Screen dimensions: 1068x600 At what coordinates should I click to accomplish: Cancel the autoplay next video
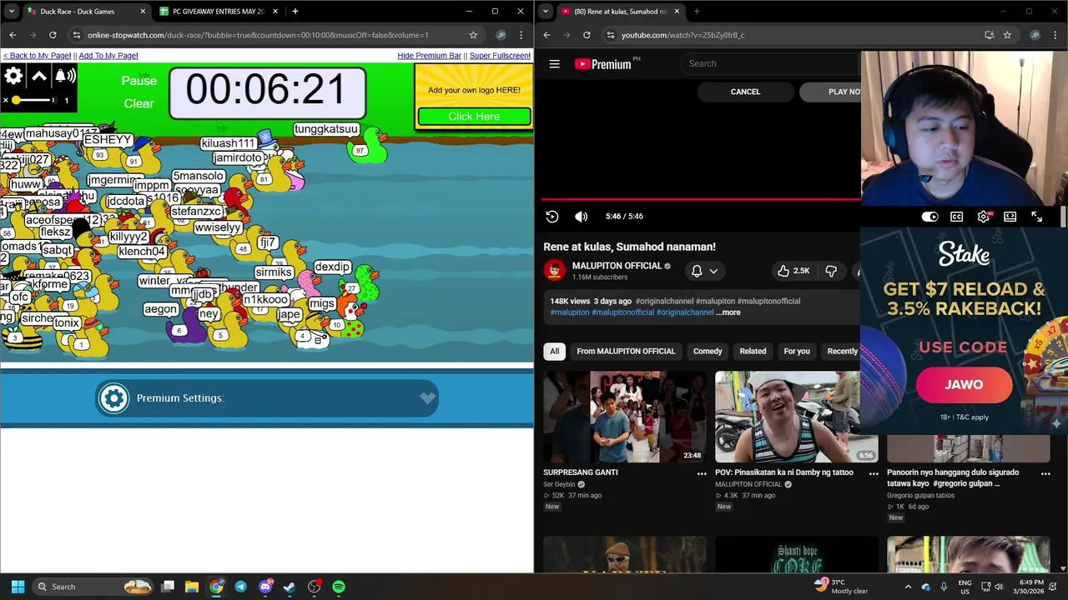tap(745, 92)
